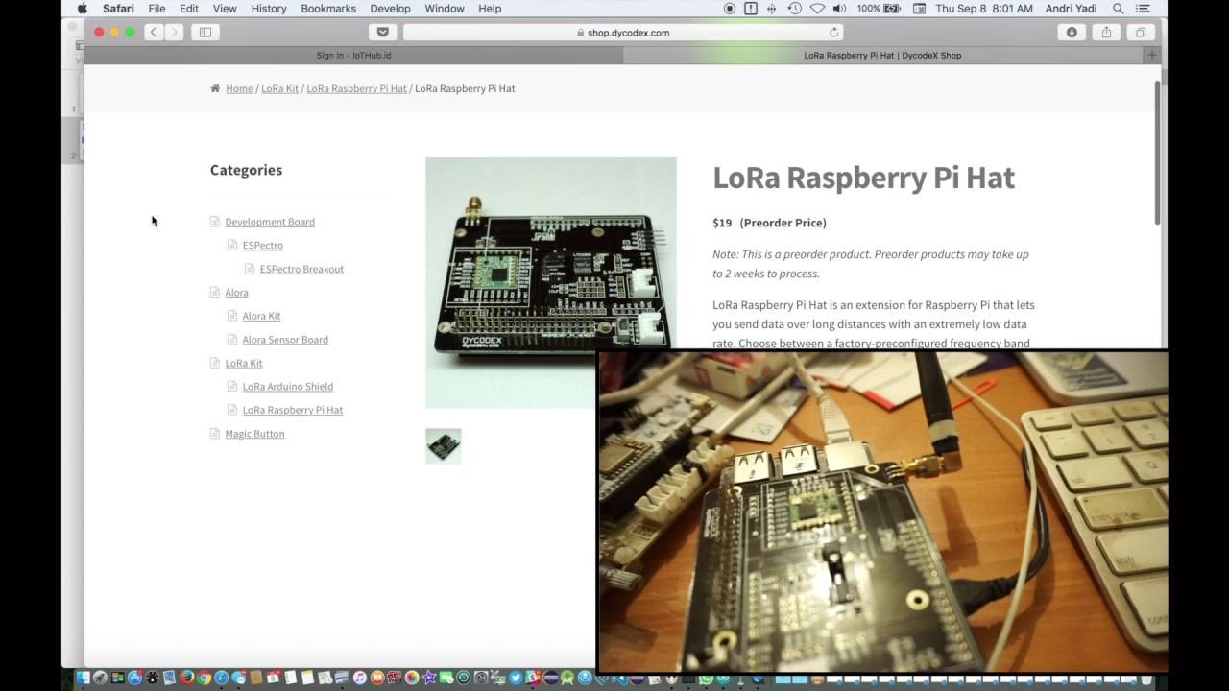
Task: Open the Share menu in Safari
Action: pos(1106,32)
